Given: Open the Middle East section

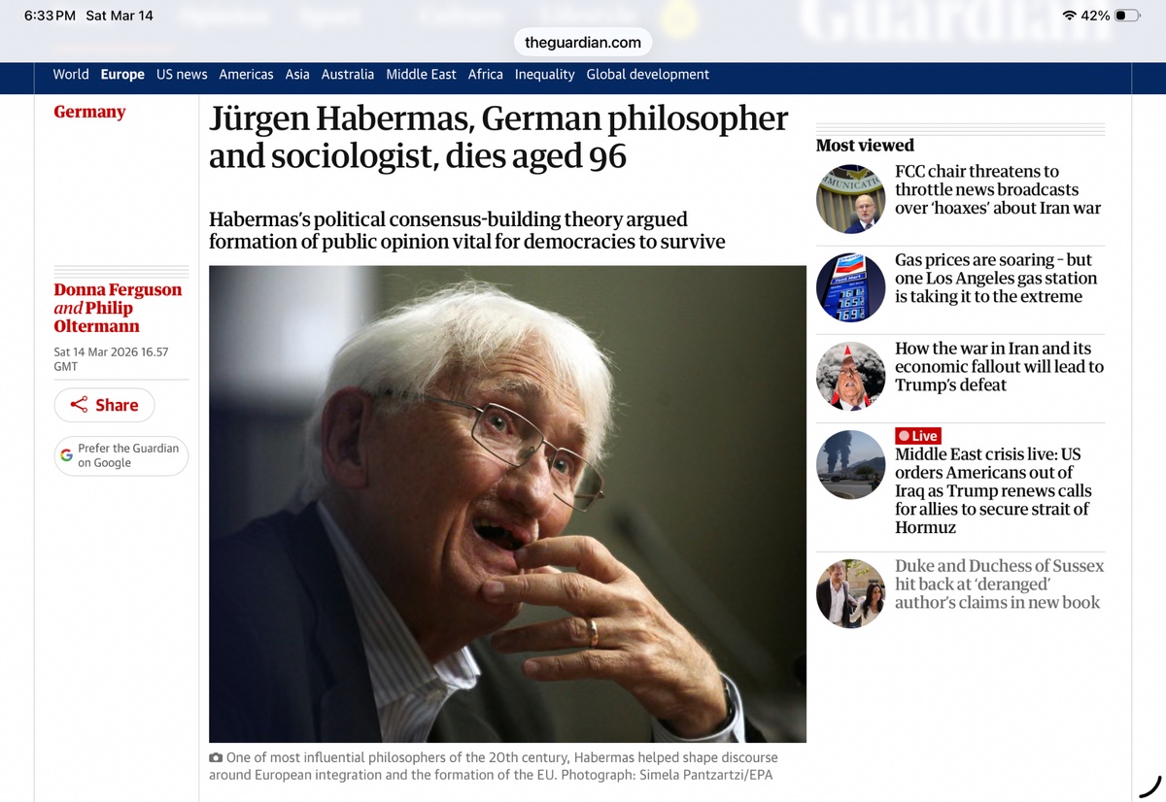Looking at the screenshot, I should (421, 75).
